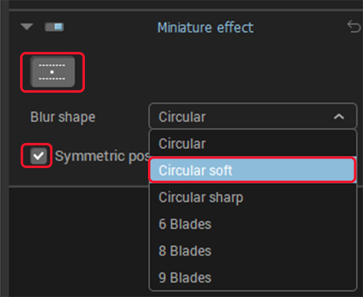The width and height of the screenshot is (363, 297).
Task: Uncheck the Symmetric position checkbox
Action: pyautogui.click(x=38, y=156)
